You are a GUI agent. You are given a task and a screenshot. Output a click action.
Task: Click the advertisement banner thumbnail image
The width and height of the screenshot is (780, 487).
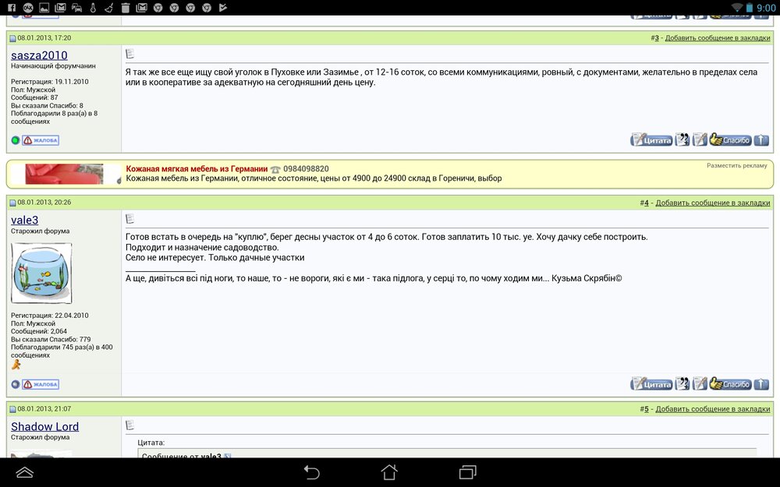coord(62,173)
